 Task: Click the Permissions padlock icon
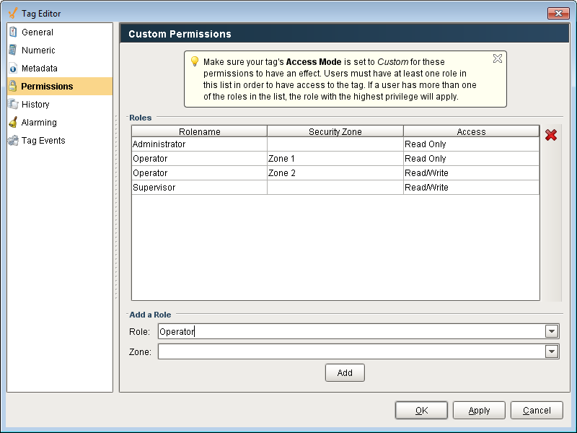click(13, 87)
